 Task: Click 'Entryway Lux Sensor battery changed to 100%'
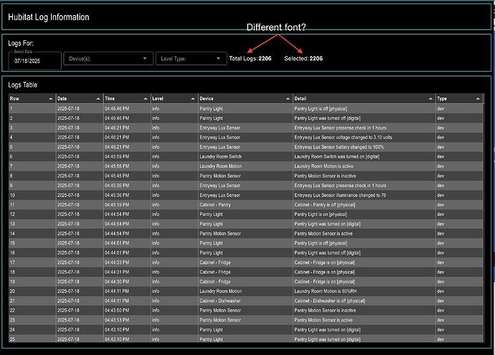pyautogui.click(x=339, y=147)
